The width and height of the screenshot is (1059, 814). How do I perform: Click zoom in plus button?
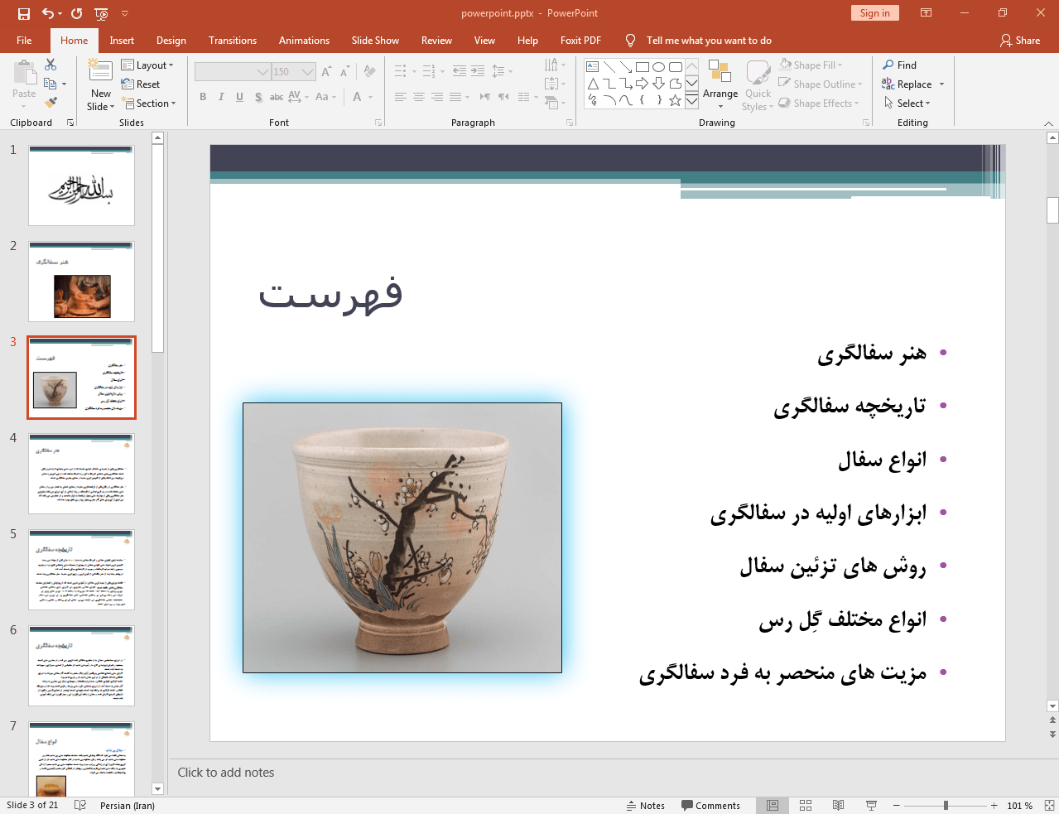coord(994,805)
